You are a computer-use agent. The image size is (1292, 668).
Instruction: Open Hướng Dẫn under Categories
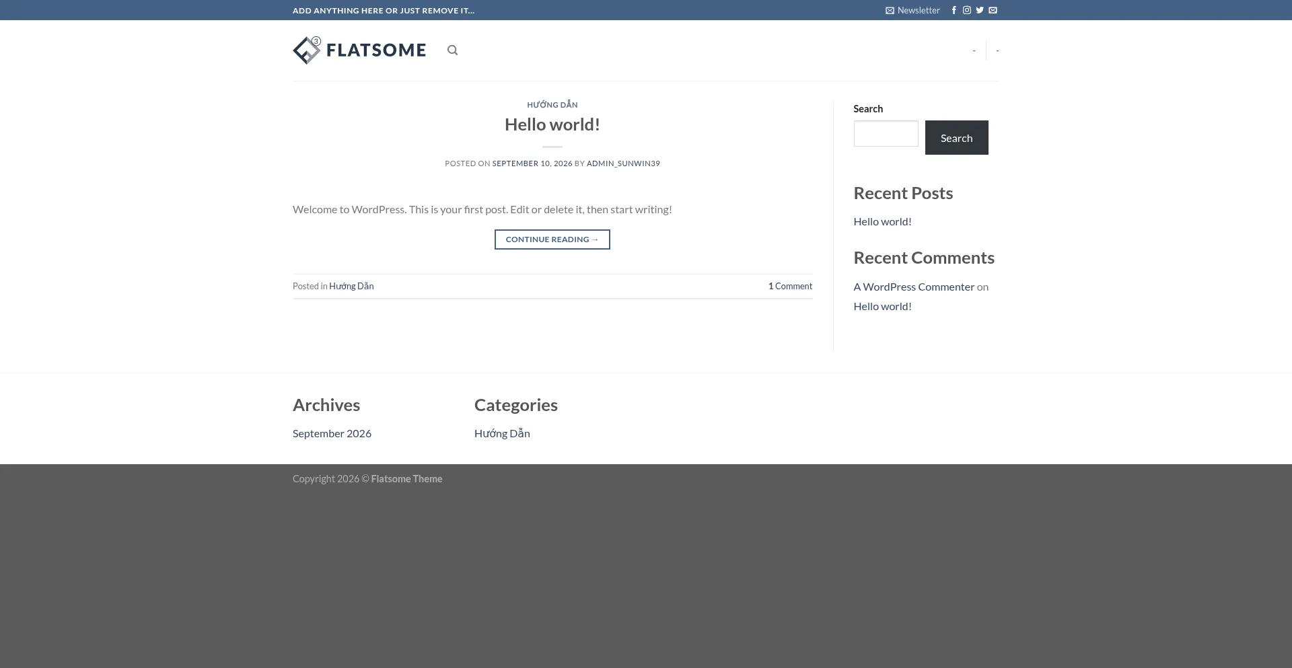[502, 433]
